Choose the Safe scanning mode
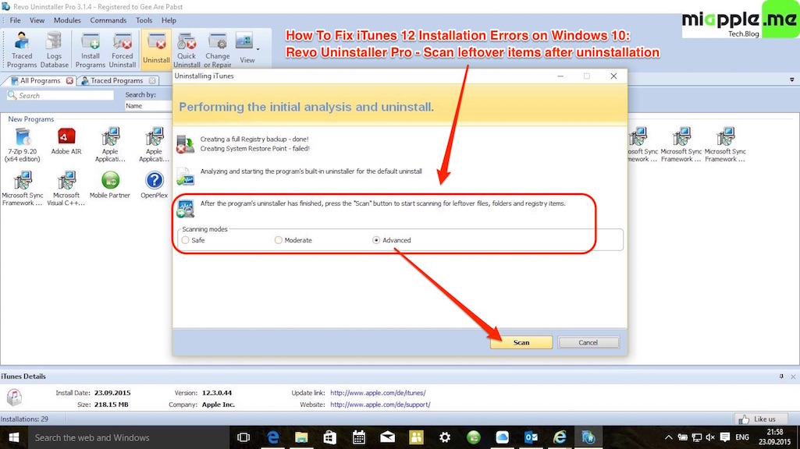 point(186,240)
